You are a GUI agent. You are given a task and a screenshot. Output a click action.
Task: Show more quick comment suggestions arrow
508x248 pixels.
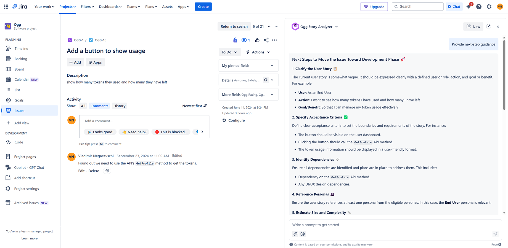[x=202, y=132]
